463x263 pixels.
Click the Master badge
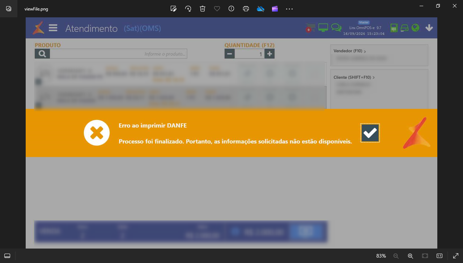pos(364,22)
